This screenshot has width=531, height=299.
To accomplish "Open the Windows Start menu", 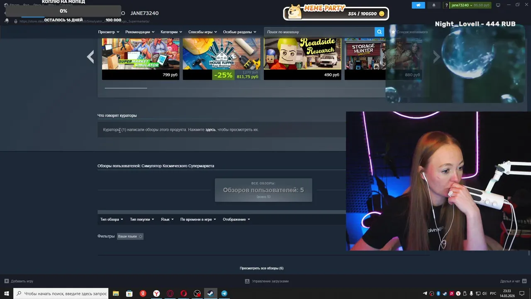I will 7,294.
